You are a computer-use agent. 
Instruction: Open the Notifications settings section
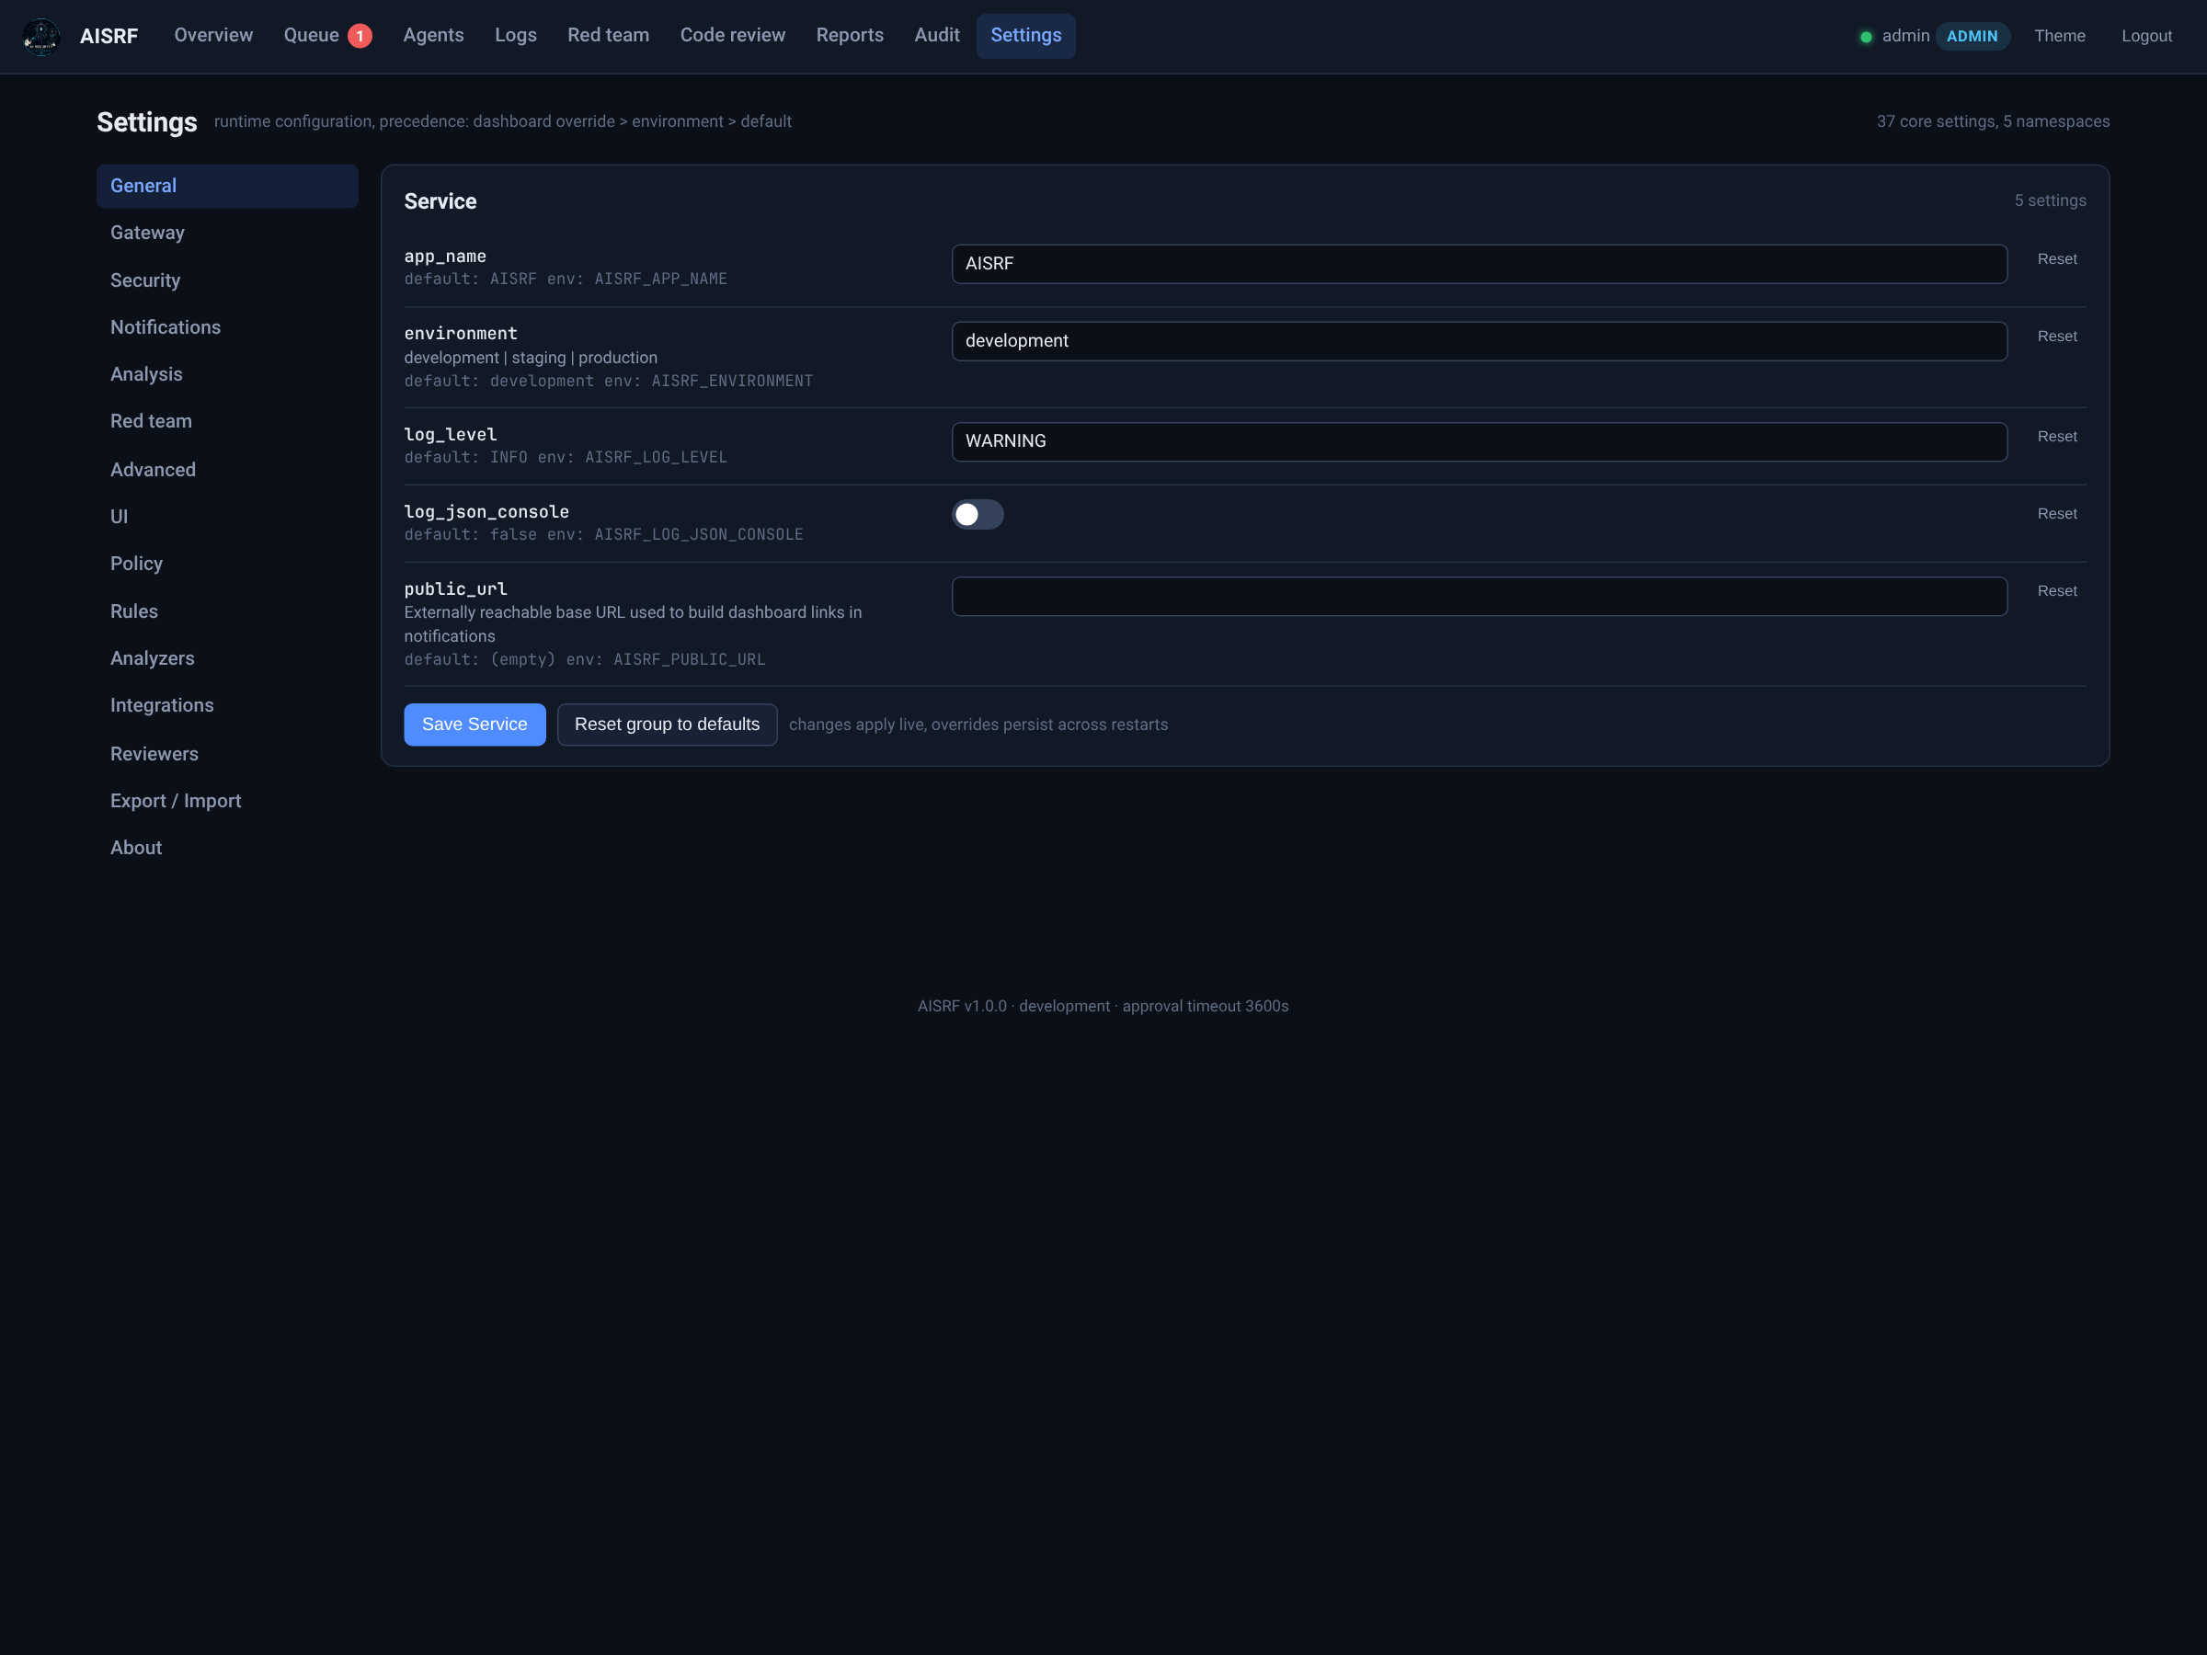(227, 327)
